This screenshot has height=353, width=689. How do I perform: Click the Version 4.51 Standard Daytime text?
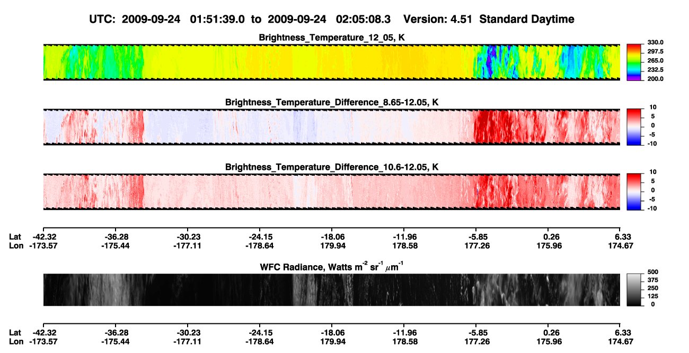pos(489,19)
